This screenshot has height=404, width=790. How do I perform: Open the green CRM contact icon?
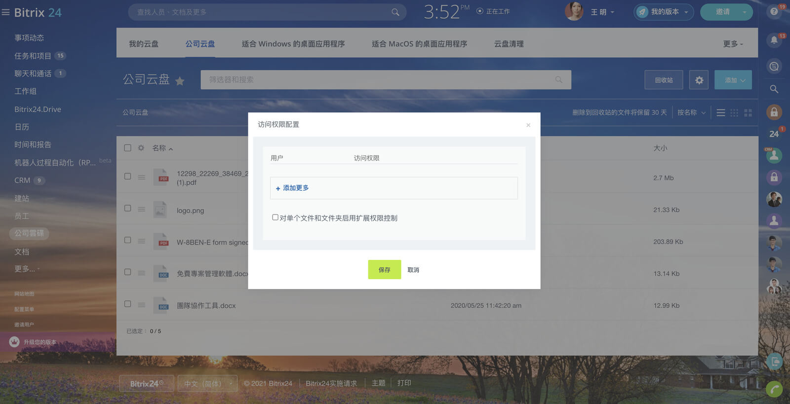tap(774, 155)
